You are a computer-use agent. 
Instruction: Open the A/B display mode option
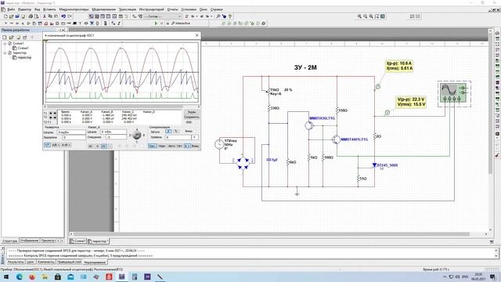56,145
